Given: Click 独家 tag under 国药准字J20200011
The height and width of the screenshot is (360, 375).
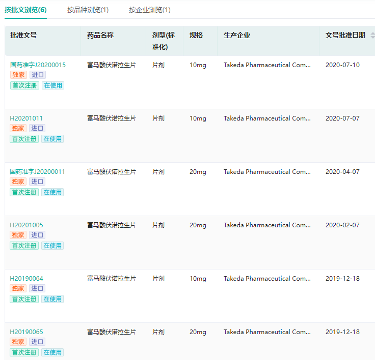Looking at the screenshot, I should (x=18, y=182).
